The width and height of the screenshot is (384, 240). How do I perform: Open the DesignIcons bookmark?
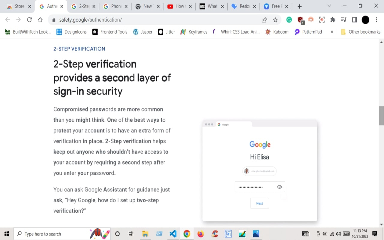[71, 32]
